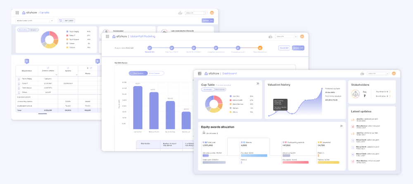Viewport: 413px width, 184px height.
Task: Click Cap table title in first window header
Action: click(45, 13)
